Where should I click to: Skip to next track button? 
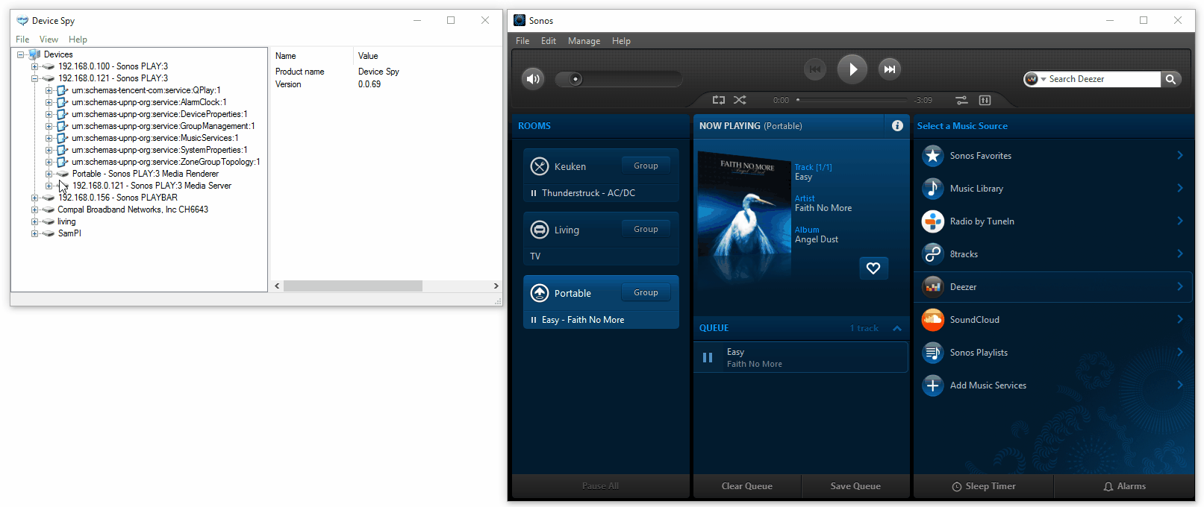point(889,69)
